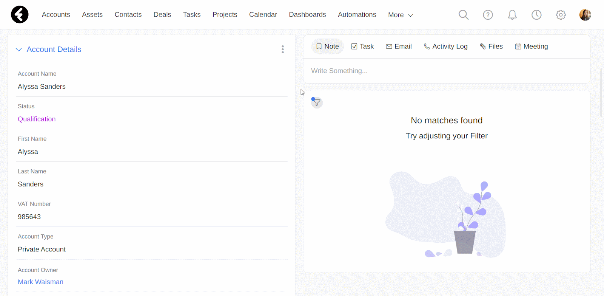Open the help question mark icon
This screenshot has height=296, width=604.
(488, 15)
